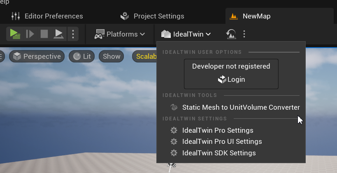Click the green Play in editor button
The height and width of the screenshot is (173, 337).
click(x=15, y=34)
